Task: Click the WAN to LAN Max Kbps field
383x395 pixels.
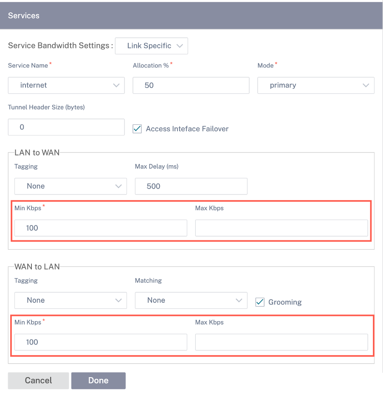Action: coord(282,342)
